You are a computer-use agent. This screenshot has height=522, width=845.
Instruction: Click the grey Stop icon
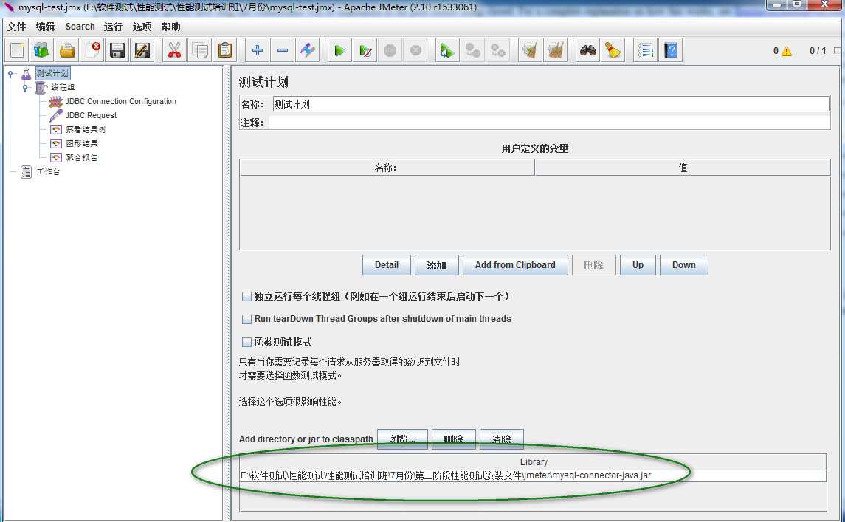tap(390, 51)
